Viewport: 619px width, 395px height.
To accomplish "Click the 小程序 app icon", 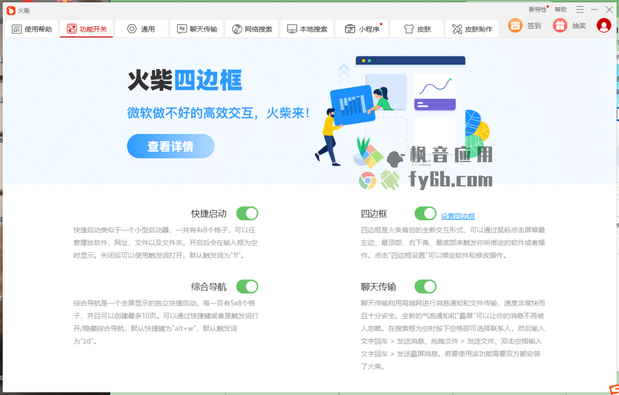I will pyautogui.click(x=350, y=29).
